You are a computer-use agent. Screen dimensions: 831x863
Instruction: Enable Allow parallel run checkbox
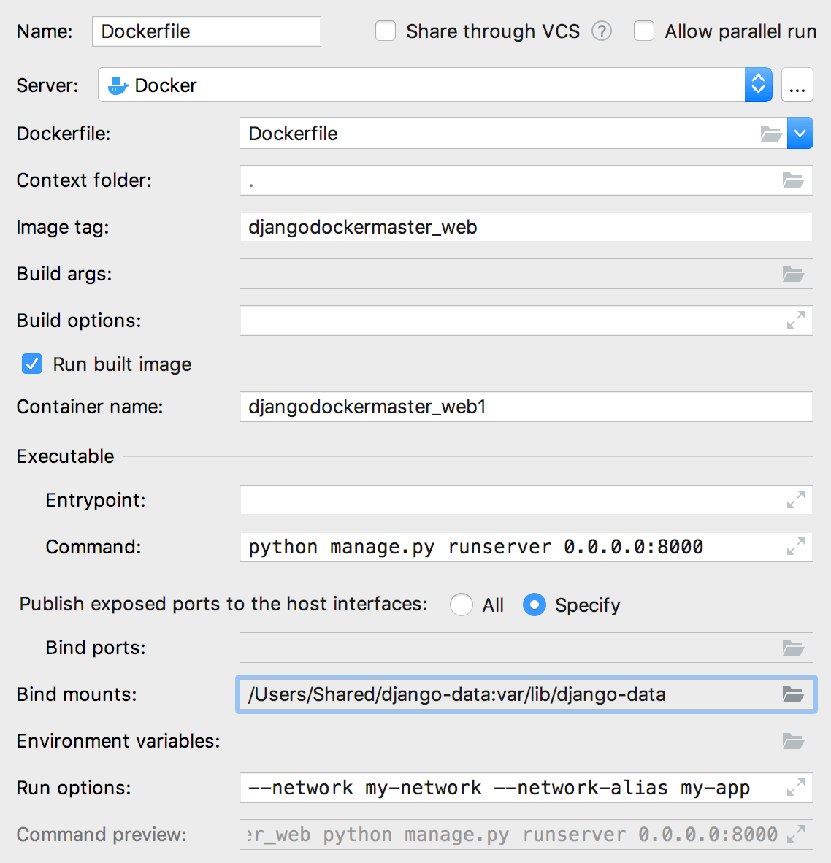pos(643,31)
